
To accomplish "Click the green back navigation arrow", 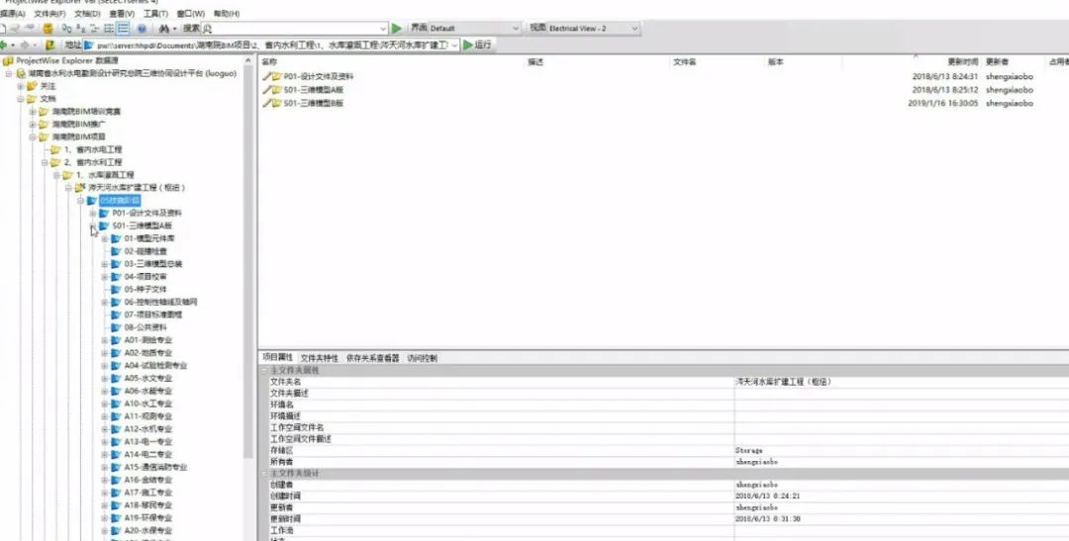I will (6, 45).
